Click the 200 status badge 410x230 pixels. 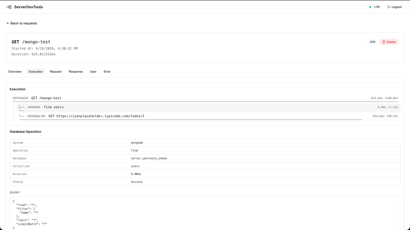(373, 42)
